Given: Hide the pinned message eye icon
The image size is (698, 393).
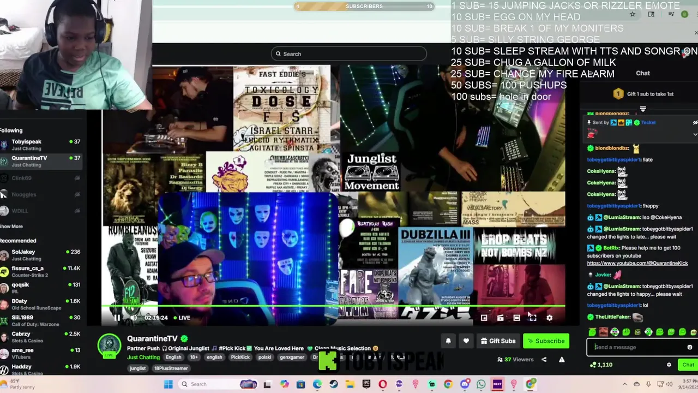Looking at the screenshot, I should point(695,123).
